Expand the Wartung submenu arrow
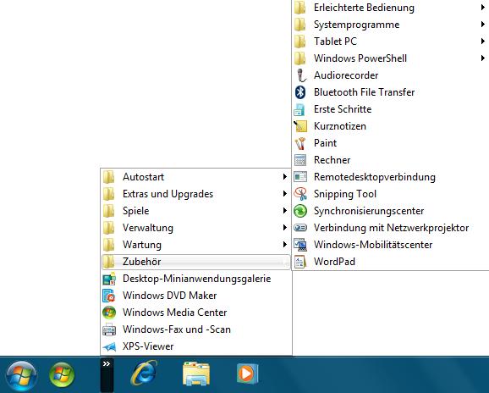489x393 pixels. [284, 245]
